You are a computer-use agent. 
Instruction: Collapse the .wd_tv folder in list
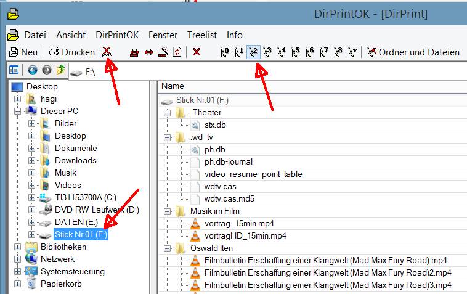coord(168,137)
